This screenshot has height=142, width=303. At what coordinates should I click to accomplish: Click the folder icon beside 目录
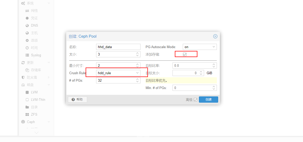point(27,107)
